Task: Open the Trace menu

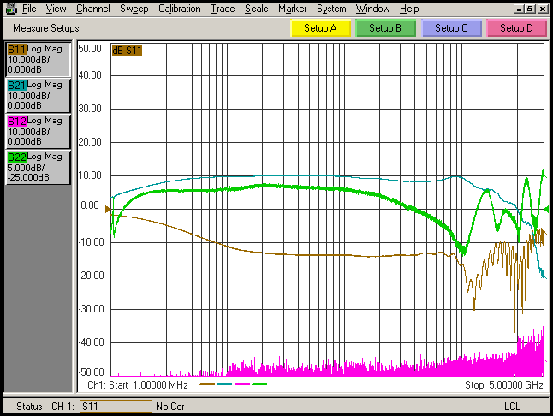Action: tap(223, 9)
